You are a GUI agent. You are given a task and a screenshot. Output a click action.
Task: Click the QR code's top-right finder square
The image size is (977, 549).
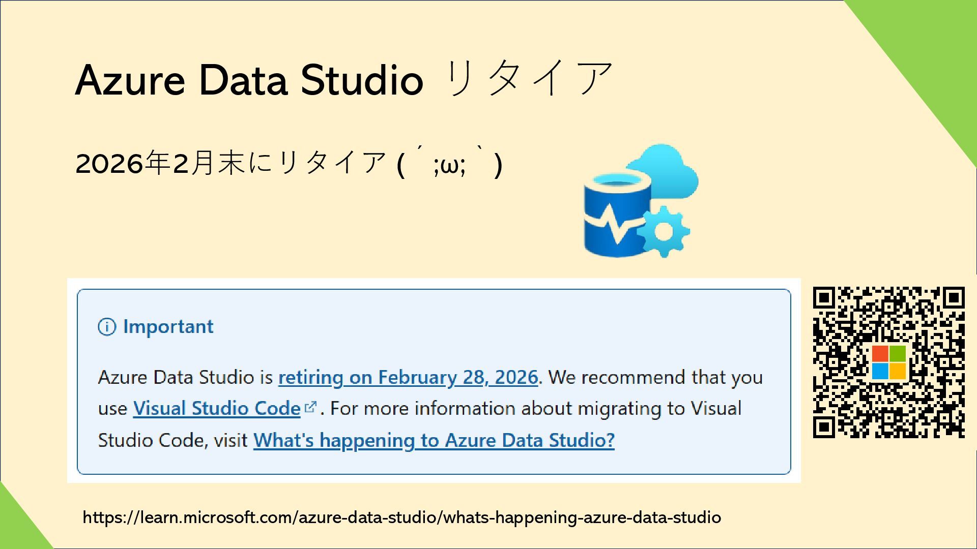(954, 298)
